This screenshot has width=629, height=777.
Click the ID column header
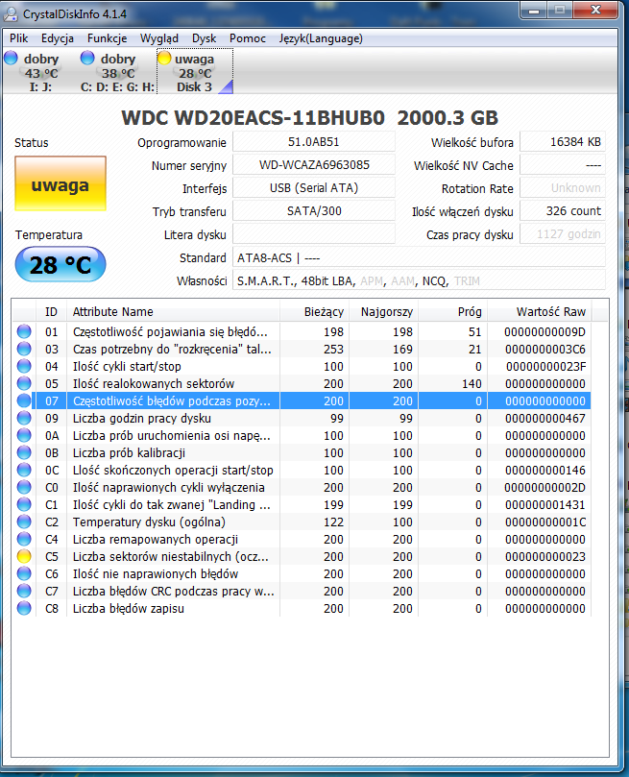[x=51, y=312]
